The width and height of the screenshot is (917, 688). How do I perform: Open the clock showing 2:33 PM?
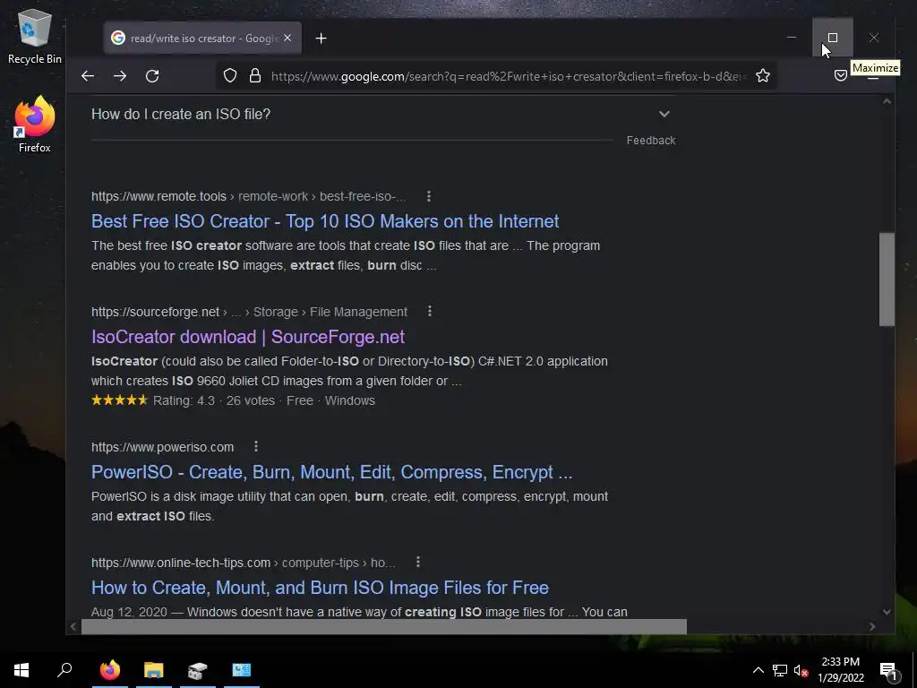pos(840,670)
